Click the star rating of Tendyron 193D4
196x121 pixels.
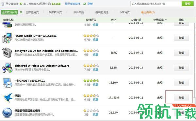(x=91, y=51)
